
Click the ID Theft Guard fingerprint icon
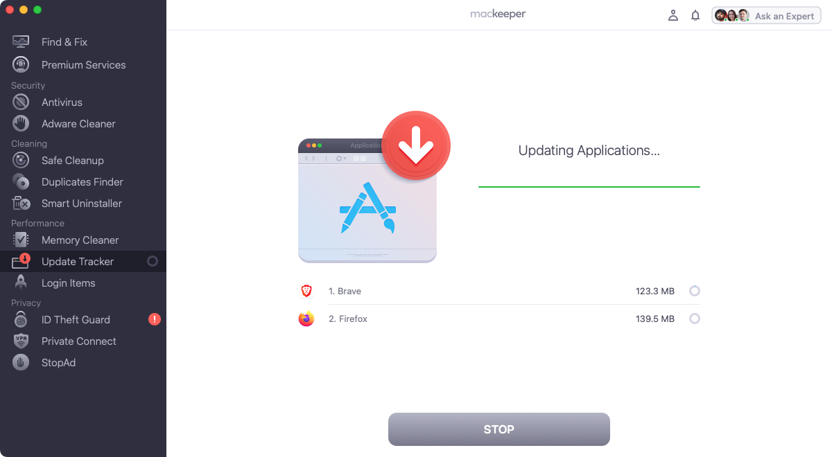tap(21, 319)
